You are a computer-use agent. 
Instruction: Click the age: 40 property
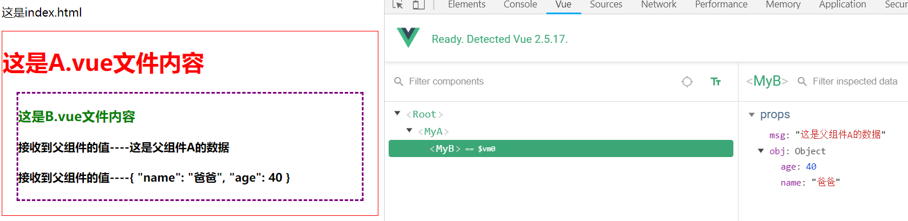[798, 167]
